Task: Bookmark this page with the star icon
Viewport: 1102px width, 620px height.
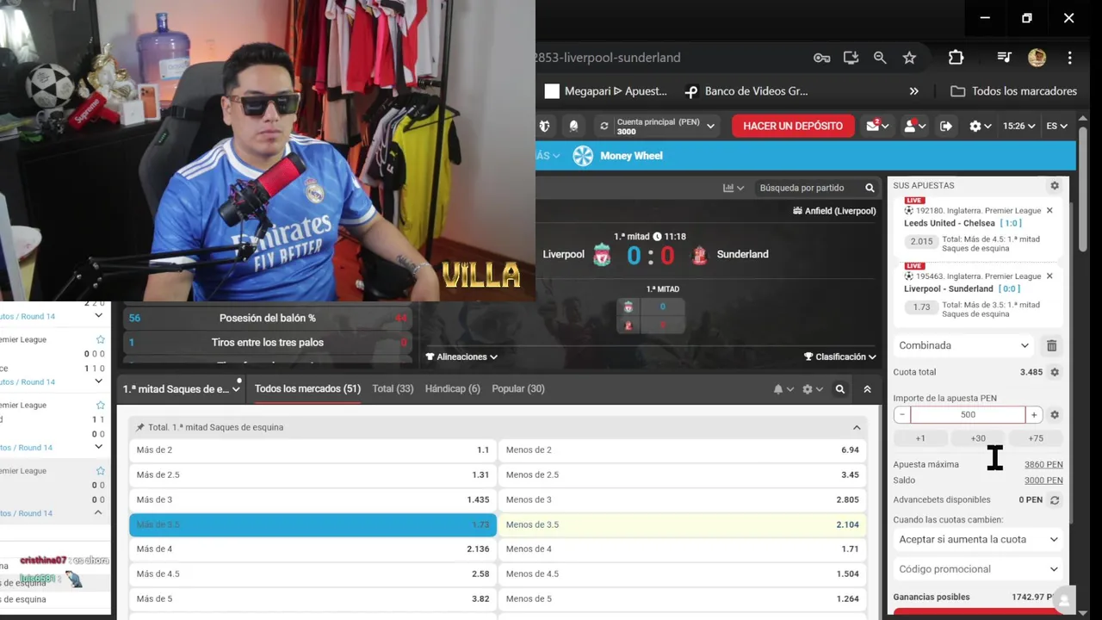Action: click(x=909, y=58)
